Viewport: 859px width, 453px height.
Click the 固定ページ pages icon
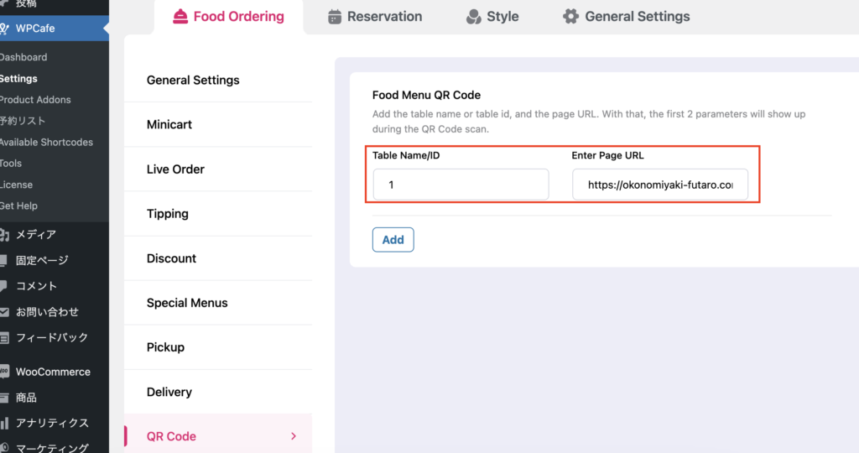(x=4, y=260)
